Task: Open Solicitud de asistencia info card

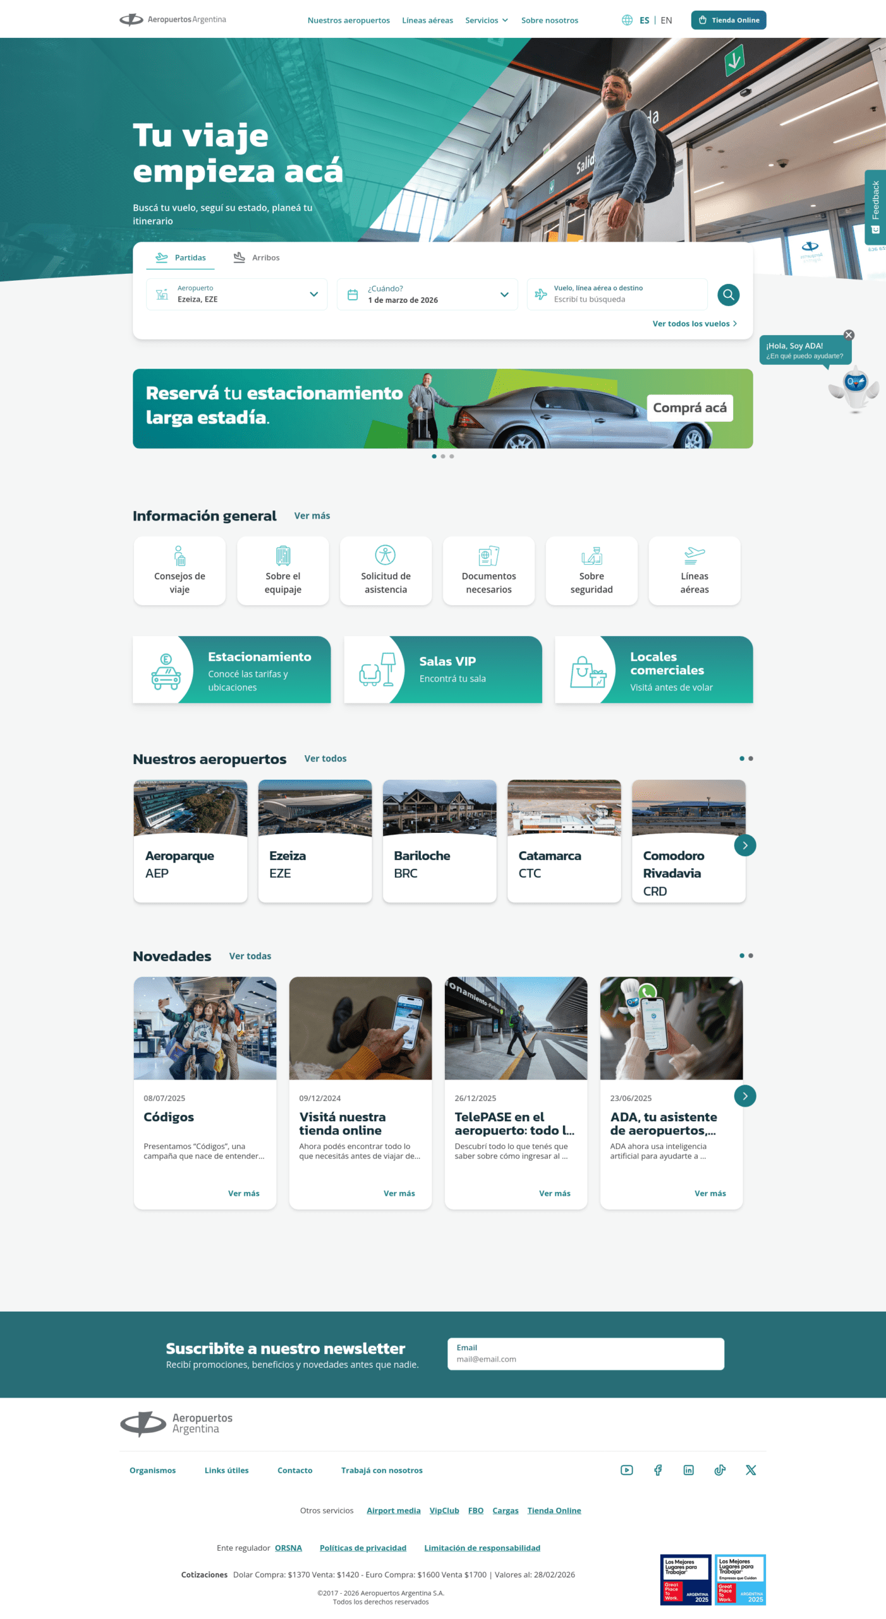Action: 385,570
